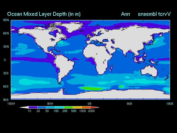Click the legend value '50'
The height and width of the screenshot is (133, 177).
coord(47,111)
